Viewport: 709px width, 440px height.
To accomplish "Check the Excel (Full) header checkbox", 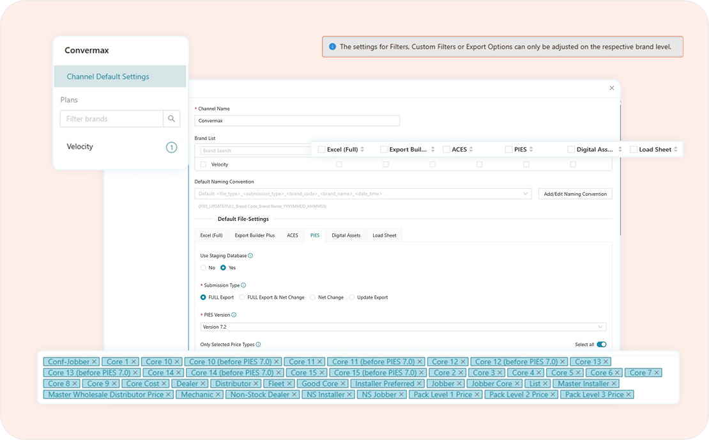I will (321, 150).
